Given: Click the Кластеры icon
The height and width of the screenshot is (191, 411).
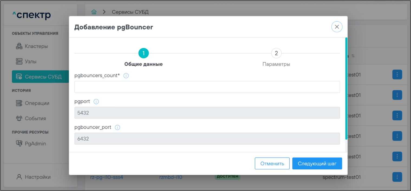Looking at the screenshot, I should pyautogui.click(x=19, y=46).
